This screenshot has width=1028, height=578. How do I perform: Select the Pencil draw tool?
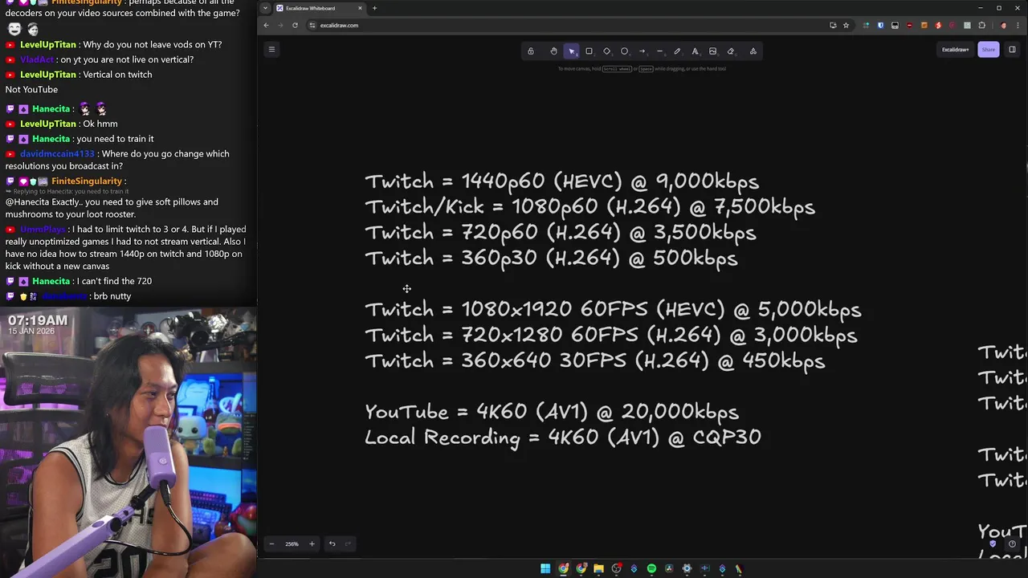[x=677, y=51]
